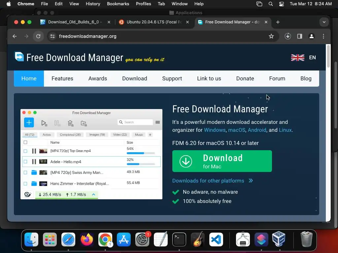This screenshot has height=253, width=338.
Task: Open Control Center in the menu bar
Action: 281,4
